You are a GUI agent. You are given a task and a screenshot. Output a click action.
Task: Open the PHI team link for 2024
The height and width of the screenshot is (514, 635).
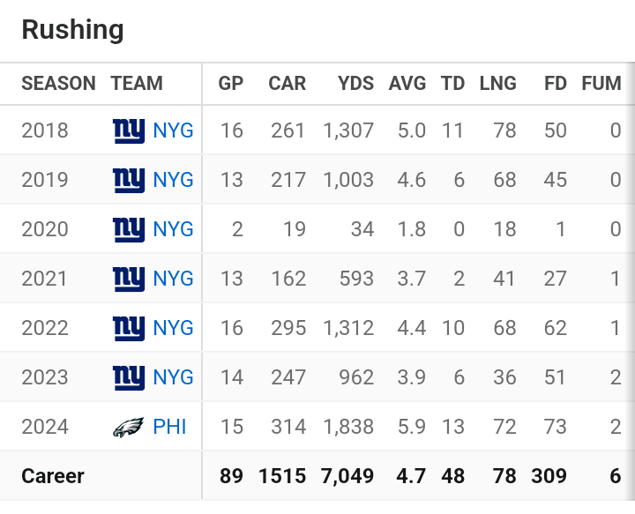(x=169, y=427)
